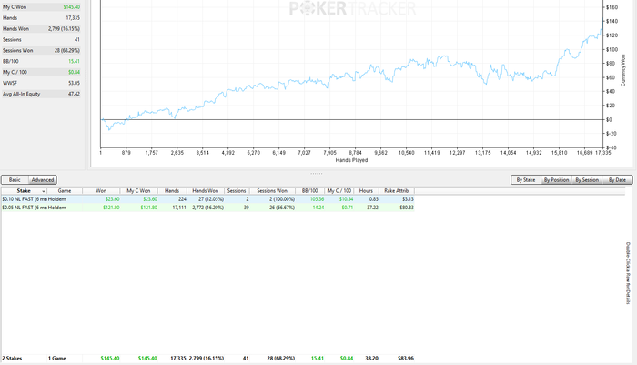Image resolution: width=637 pixels, height=365 pixels.
Task: Sort by the Rake Attrib column header
Action: 397,190
